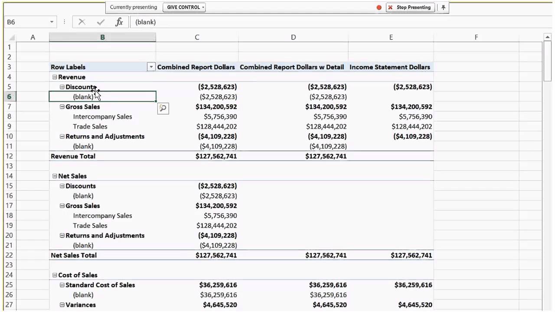Click Intercompany Sales in row 18
555x312 pixels.
pyautogui.click(x=102, y=216)
